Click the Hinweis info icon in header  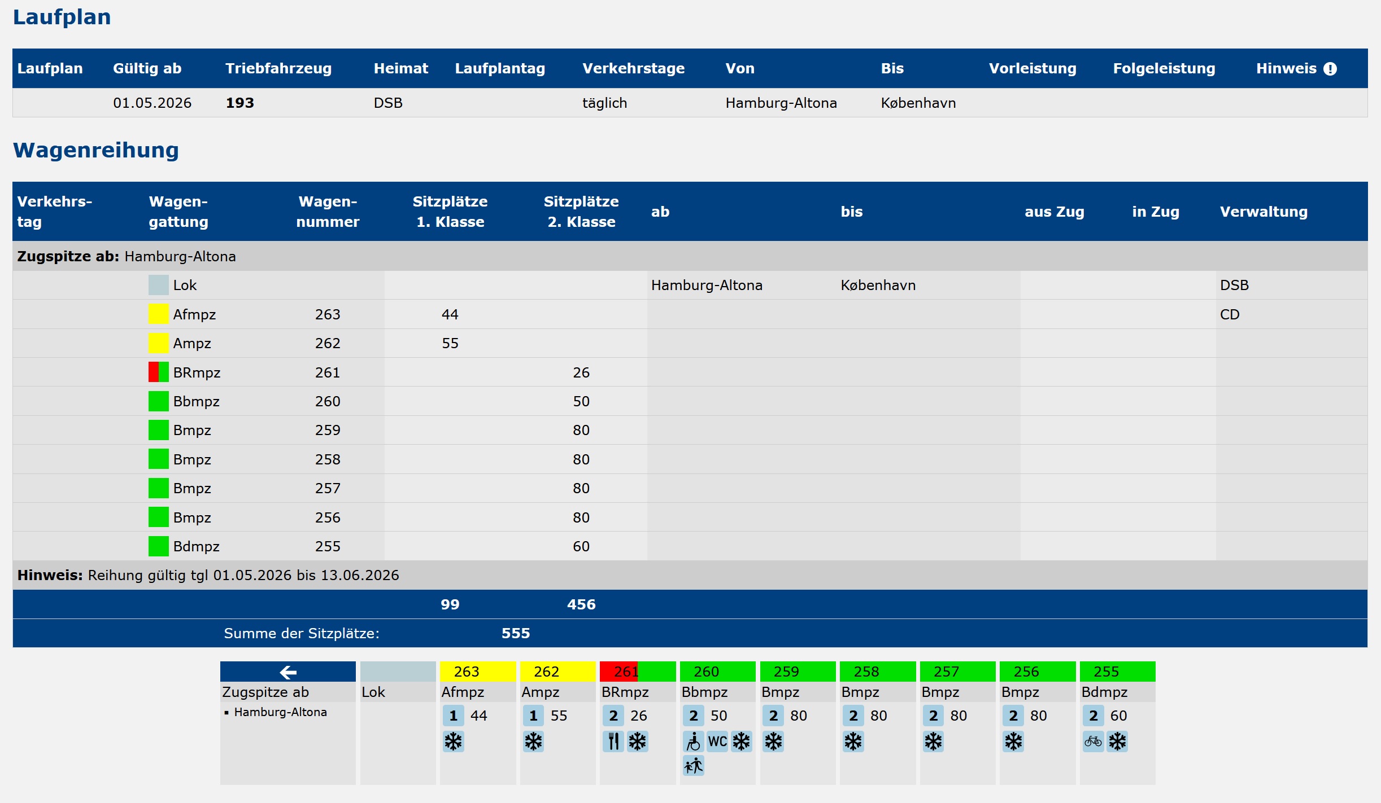[1330, 69]
